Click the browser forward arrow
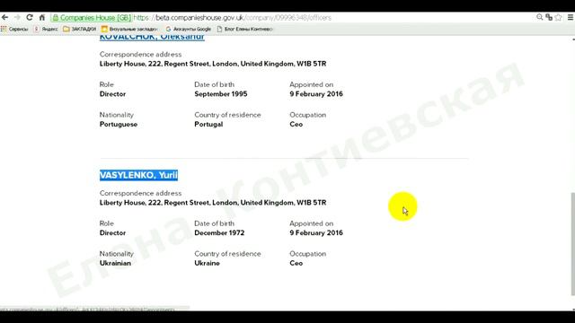The height and width of the screenshot is (323, 575). [x=17, y=17]
